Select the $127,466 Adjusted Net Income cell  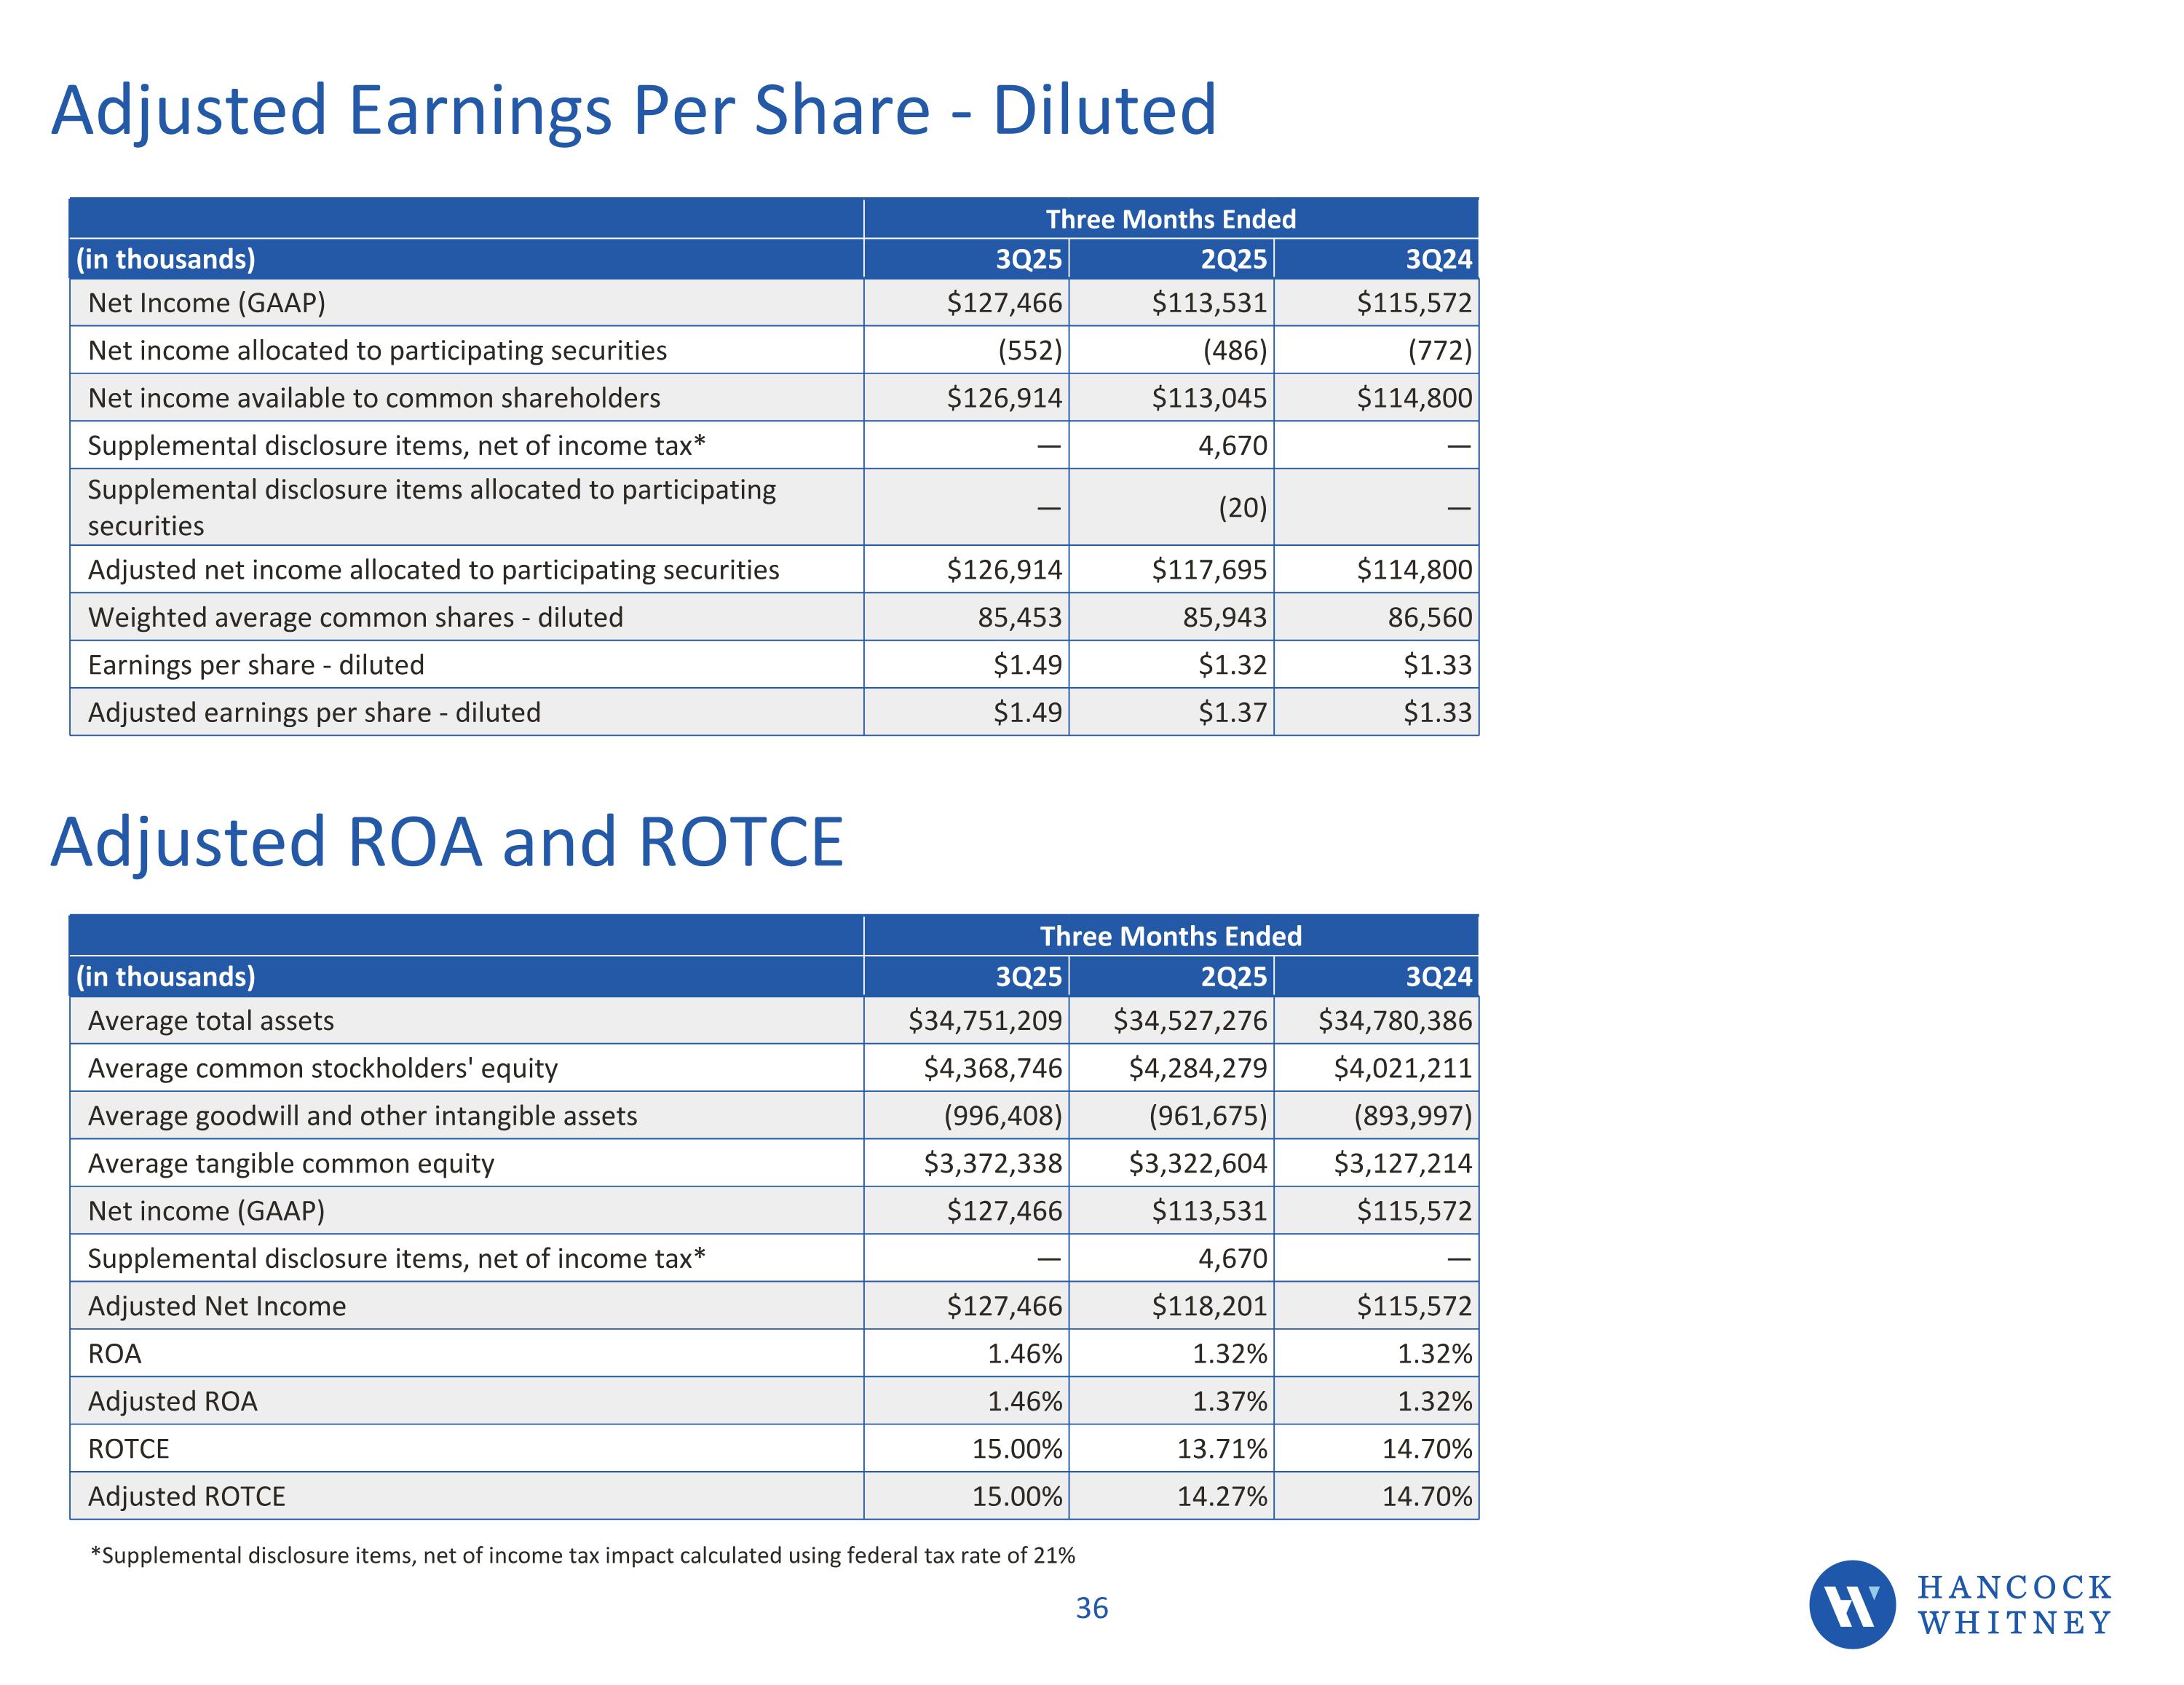coord(1004,1306)
